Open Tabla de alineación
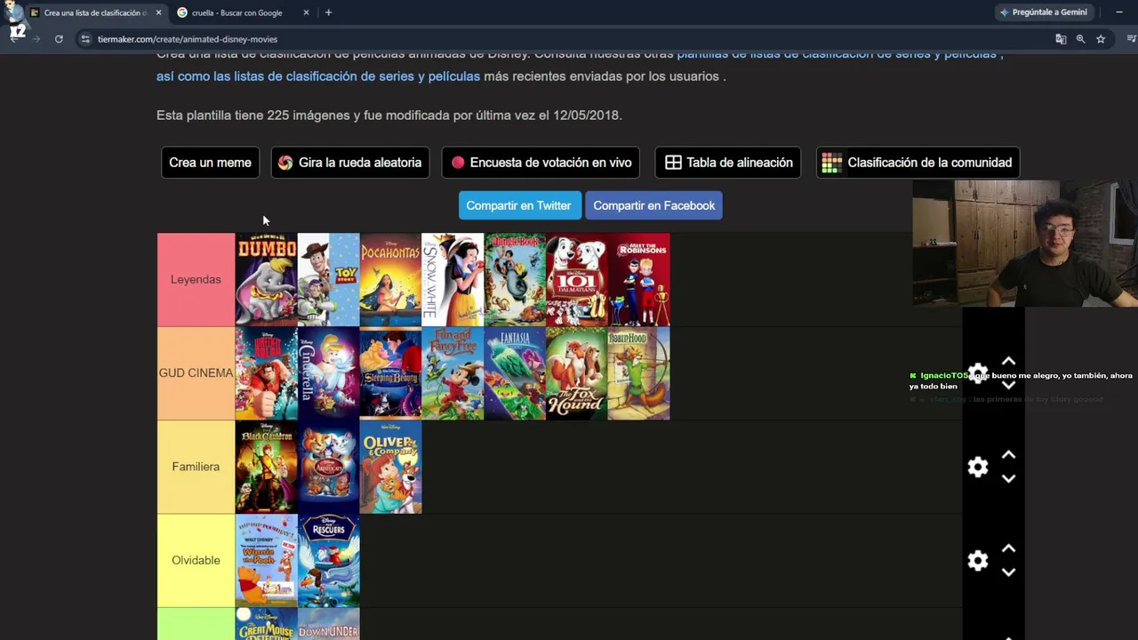Screen dimensions: 1138x640 coord(728,163)
